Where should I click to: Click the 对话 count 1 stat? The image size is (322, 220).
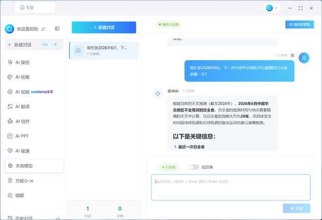(88, 212)
